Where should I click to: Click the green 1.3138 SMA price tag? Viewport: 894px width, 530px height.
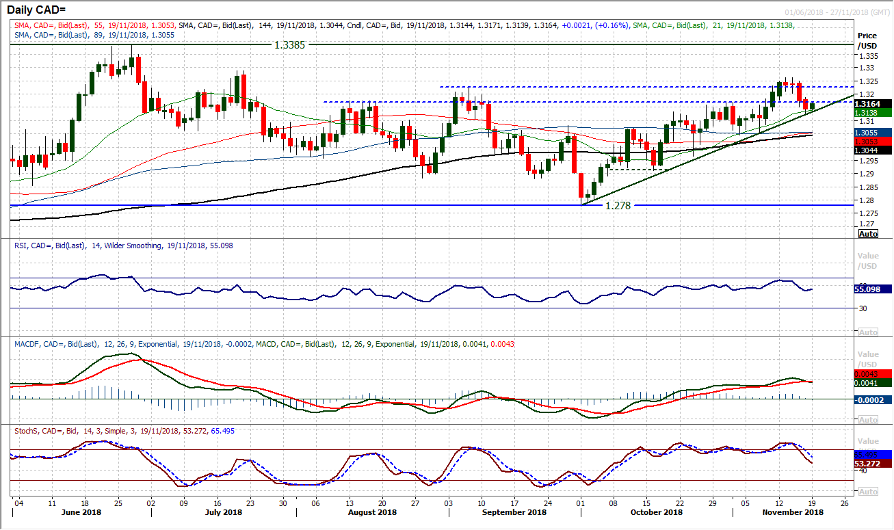[x=874, y=113]
